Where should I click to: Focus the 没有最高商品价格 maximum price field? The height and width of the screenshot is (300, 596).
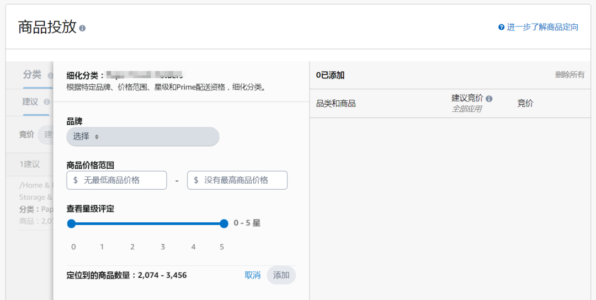237,180
